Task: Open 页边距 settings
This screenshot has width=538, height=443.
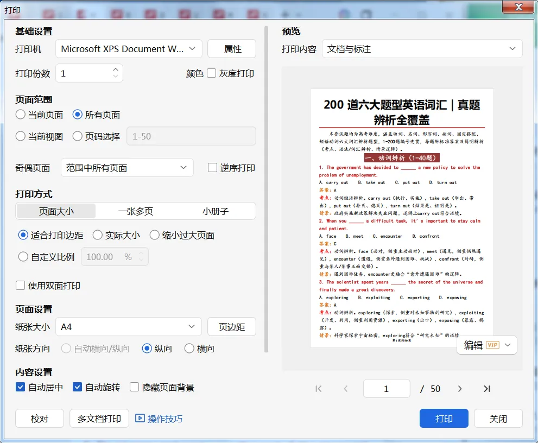Action: 232,327
